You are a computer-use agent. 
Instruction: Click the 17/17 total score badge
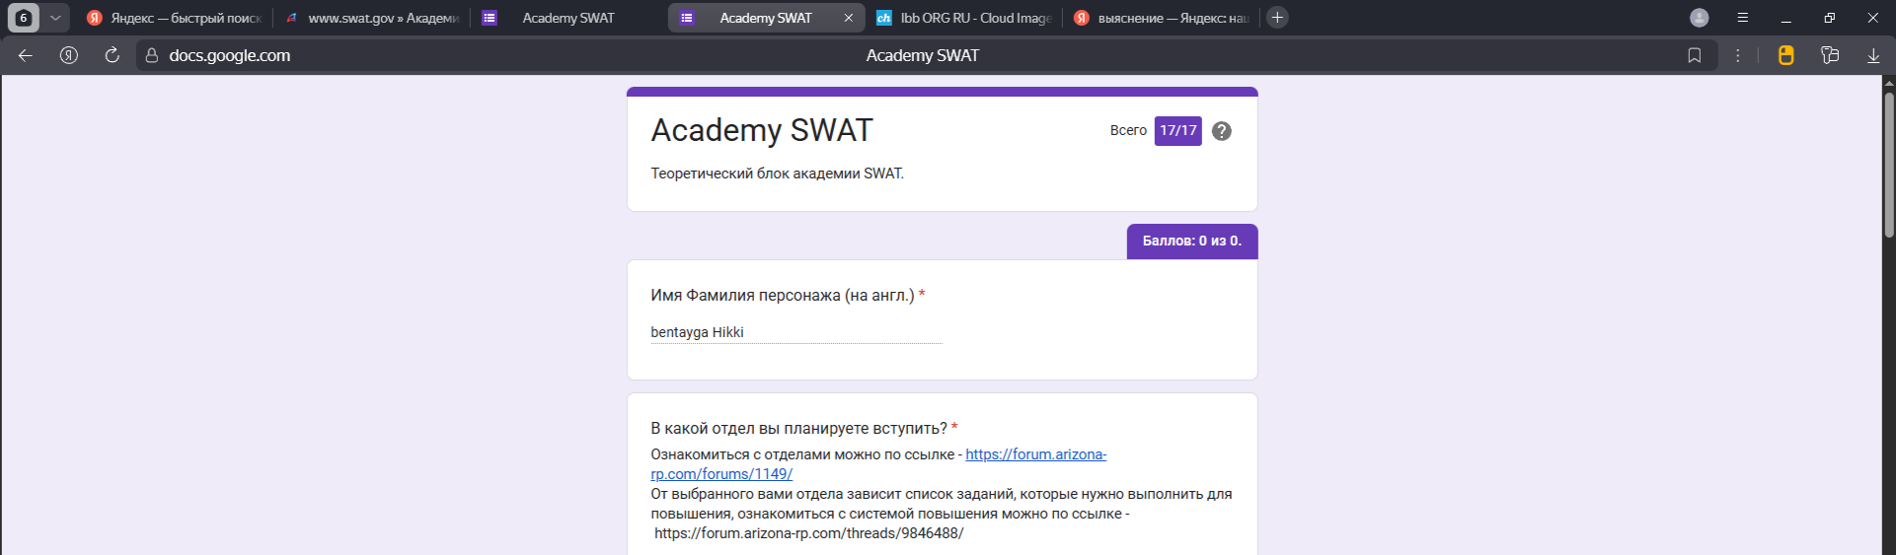[x=1177, y=130]
